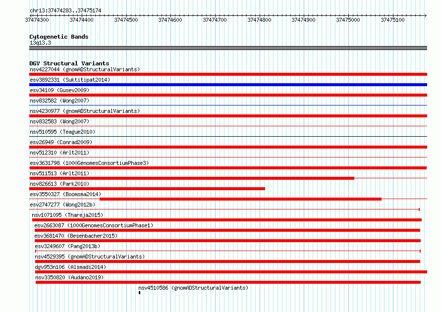
Task: Click the 13q13.3 cytogenetic band label
Action: coord(40,43)
